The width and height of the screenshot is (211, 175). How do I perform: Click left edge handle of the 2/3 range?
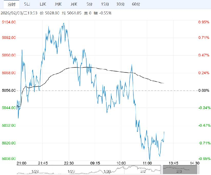point(163,170)
